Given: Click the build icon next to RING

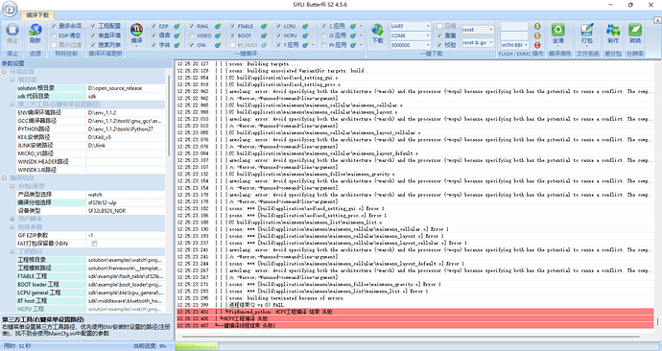Looking at the screenshot, I should [218, 26].
